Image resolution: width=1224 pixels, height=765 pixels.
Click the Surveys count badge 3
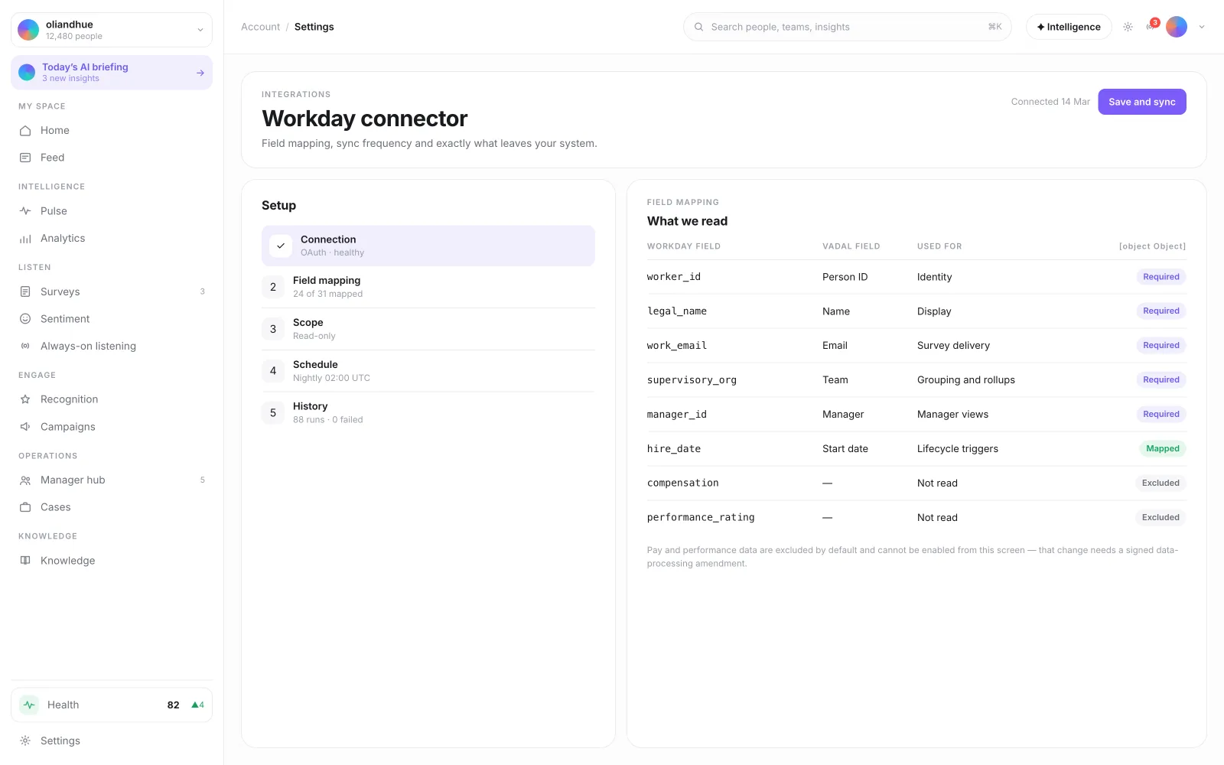coord(203,291)
